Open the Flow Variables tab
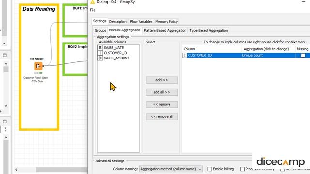 (x=141, y=22)
